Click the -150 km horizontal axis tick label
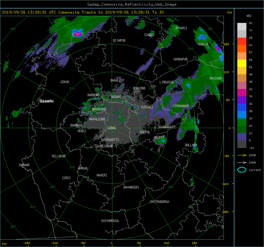Image resolution: width=264 pixels, height=247 pixels. tap(27, 243)
